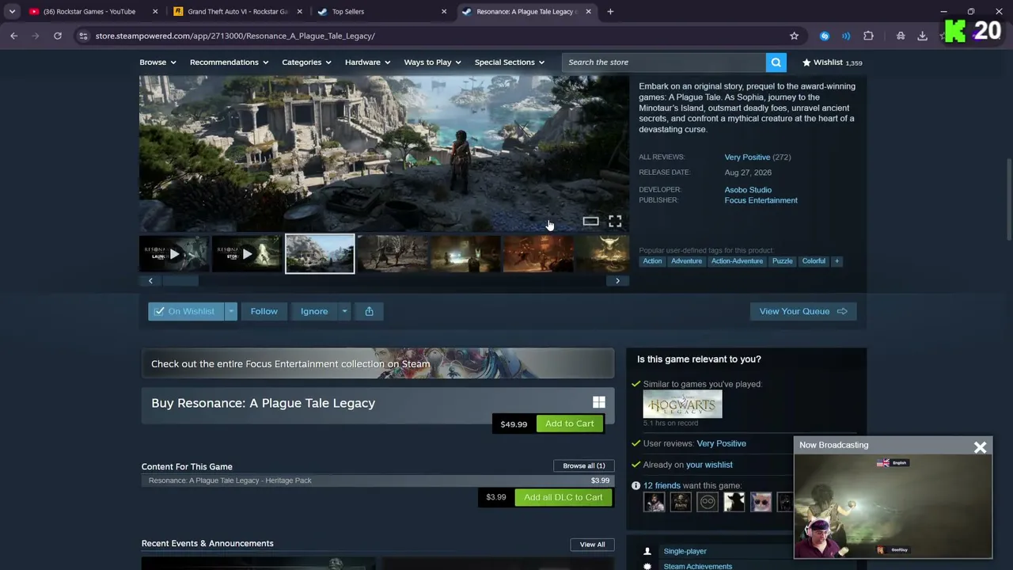Open the Shazam extension icon
Image resolution: width=1013 pixels, height=570 pixels.
coord(825,36)
